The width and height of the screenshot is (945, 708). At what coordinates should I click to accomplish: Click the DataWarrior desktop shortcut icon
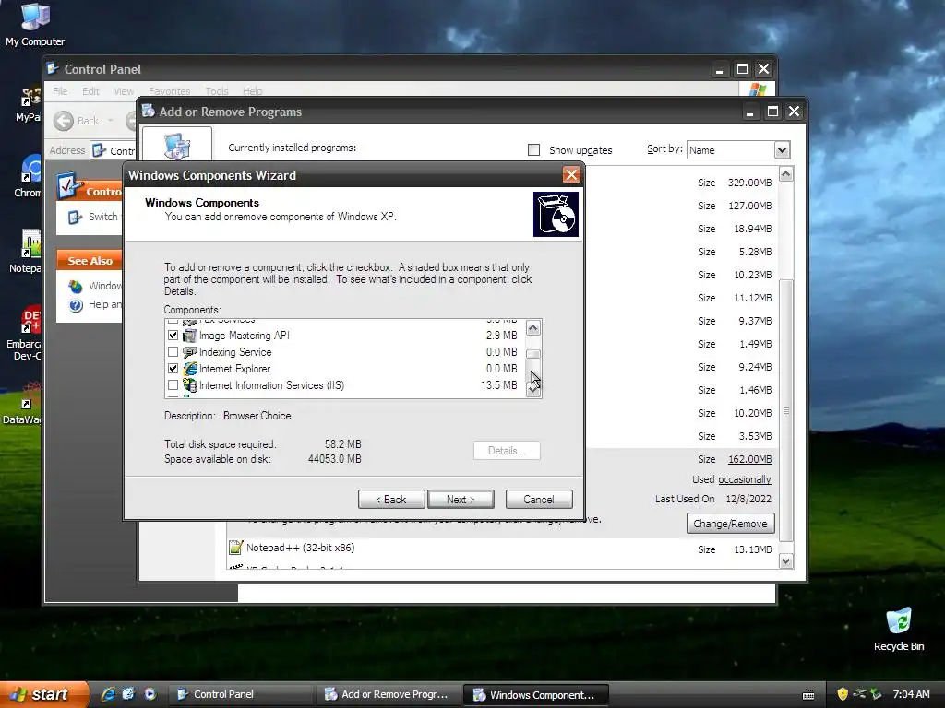pyautogui.click(x=31, y=395)
